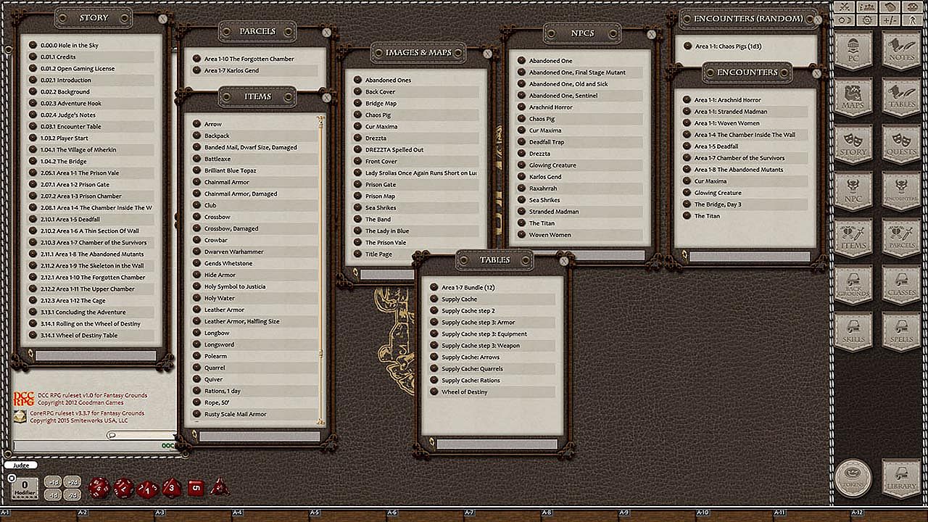Open Supply Cache step 3: Armor table
The width and height of the screenshot is (928, 522).
478,323
